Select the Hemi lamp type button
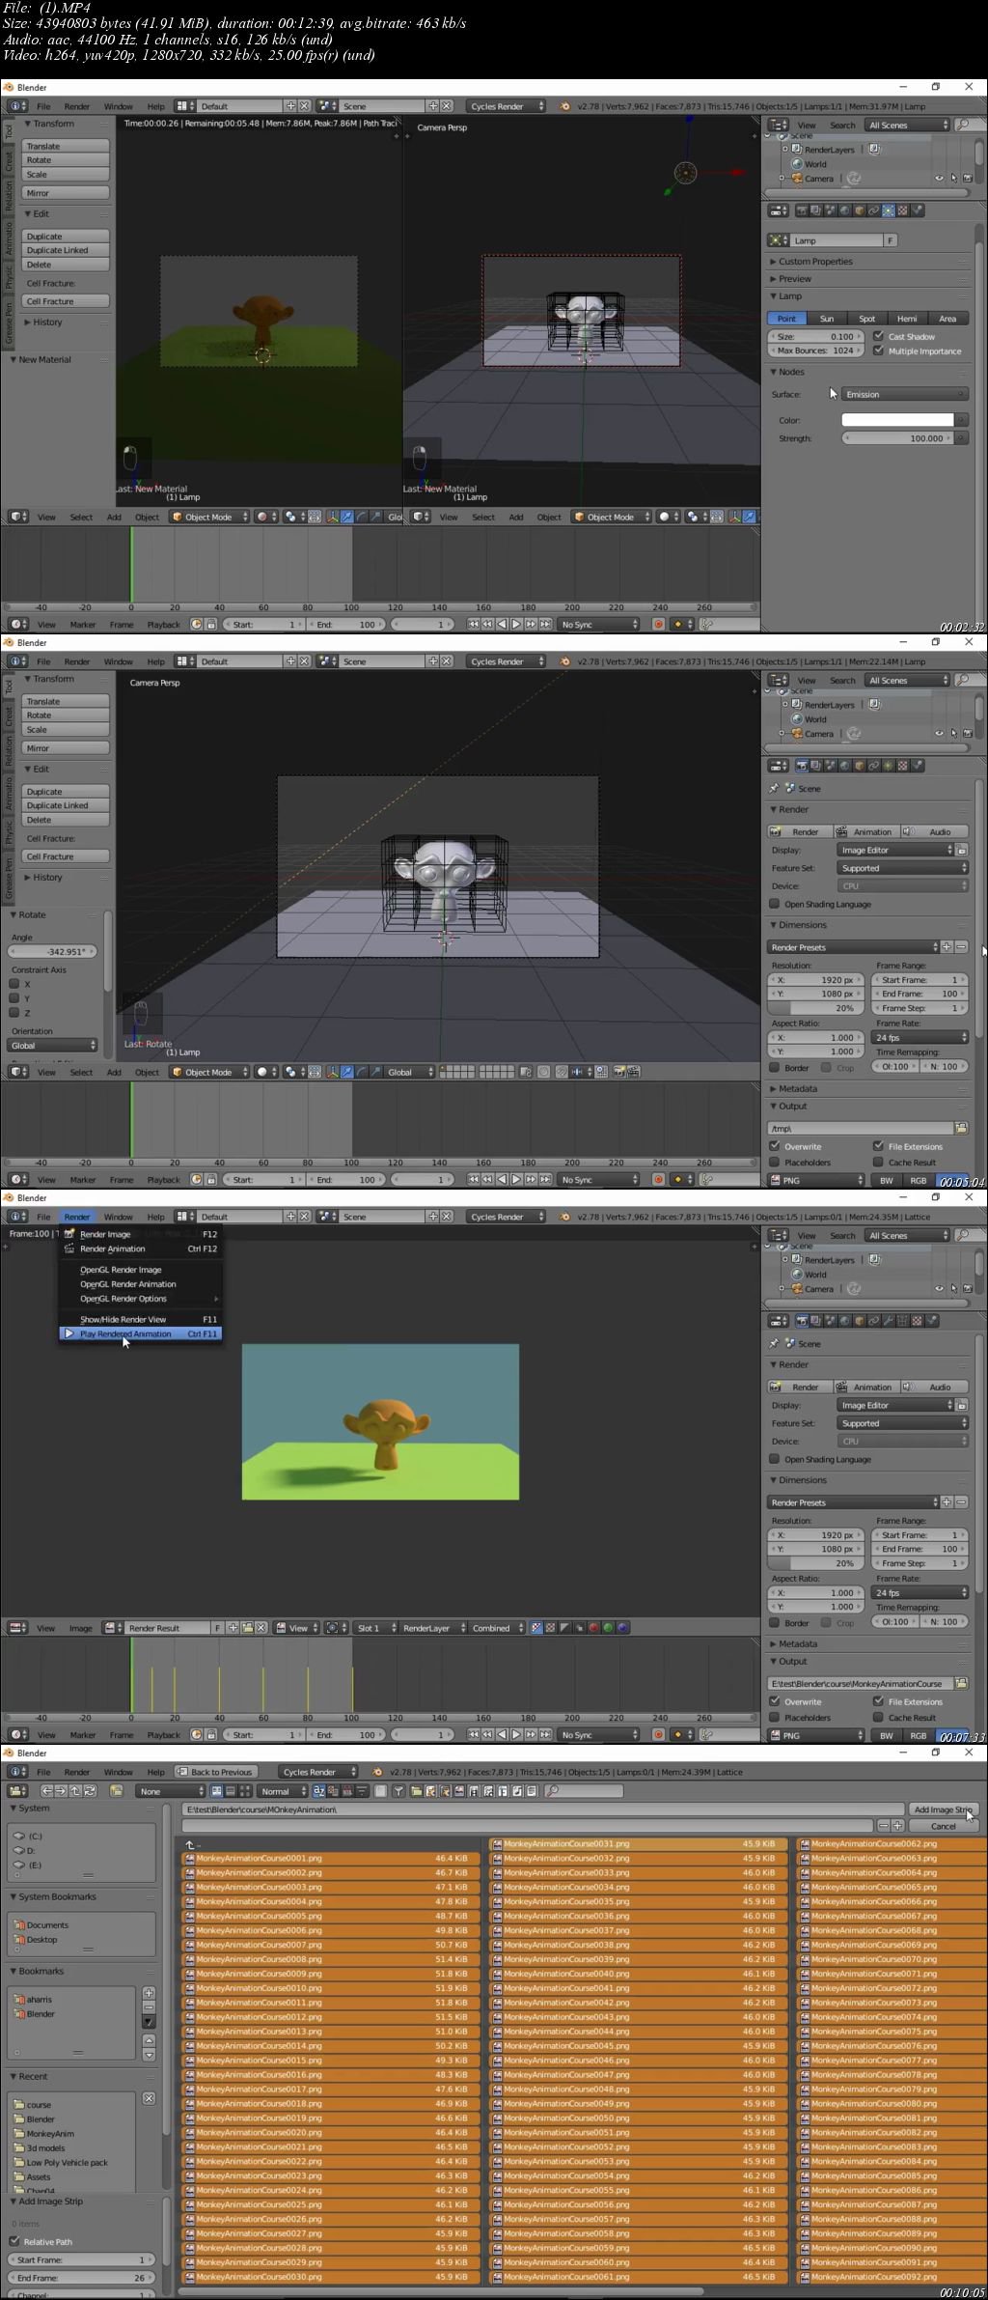988x2300 pixels. click(907, 319)
